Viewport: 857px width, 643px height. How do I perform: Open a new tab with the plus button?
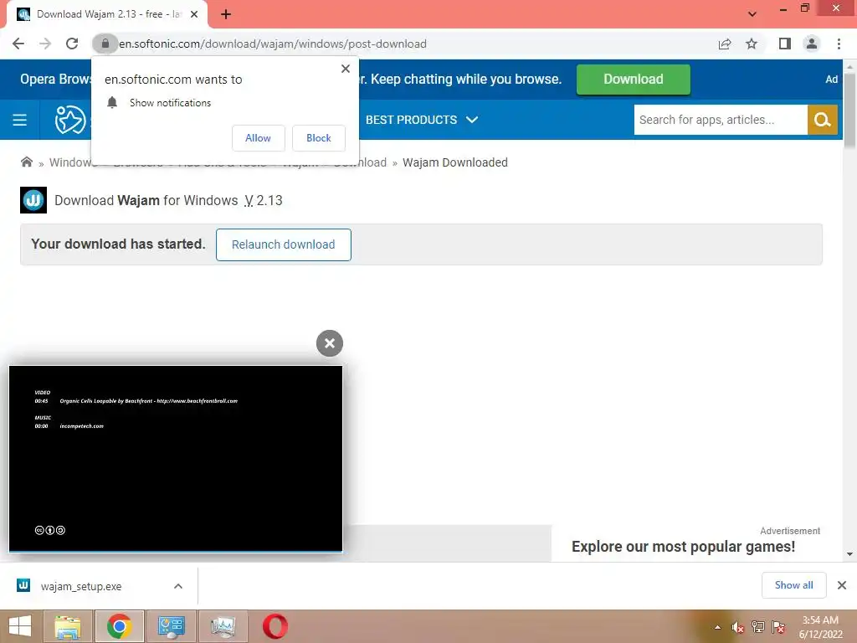pyautogui.click(x=226, y=14)
